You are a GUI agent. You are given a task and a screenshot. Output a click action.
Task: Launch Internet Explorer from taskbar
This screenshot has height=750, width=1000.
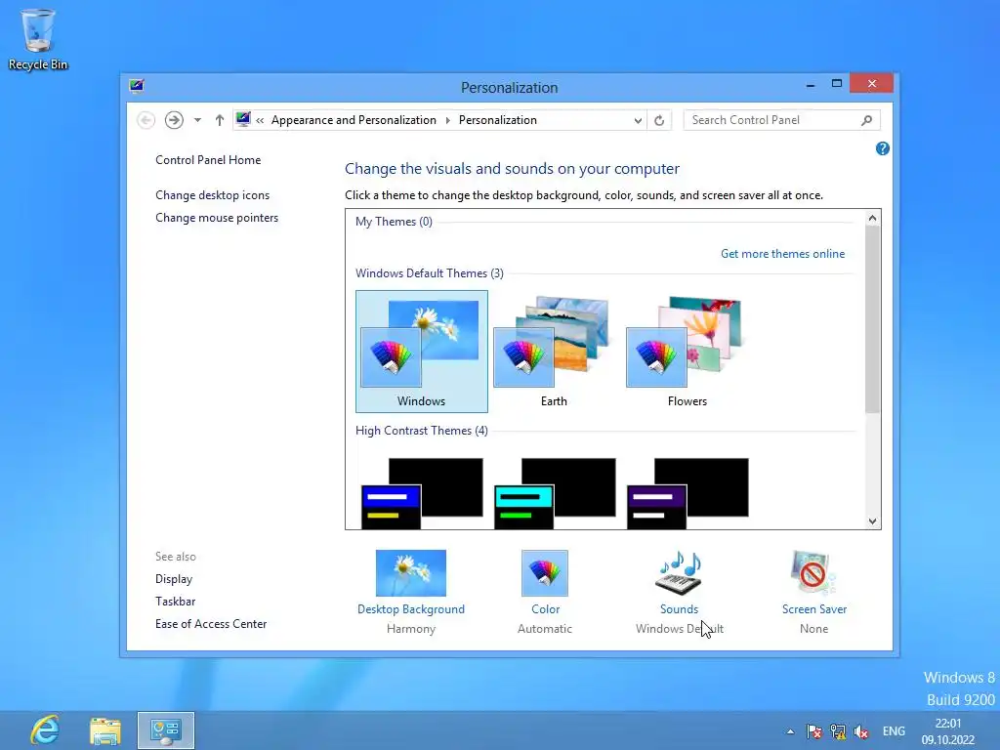pos(45,730)
